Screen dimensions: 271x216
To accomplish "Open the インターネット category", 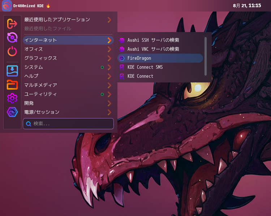I will pyautogui.click(x=68, y=40).
